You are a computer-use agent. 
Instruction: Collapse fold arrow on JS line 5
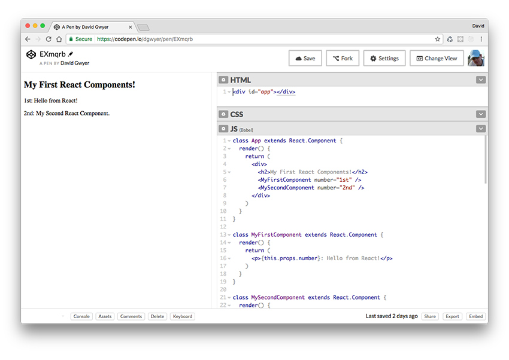tap(229, 172)
